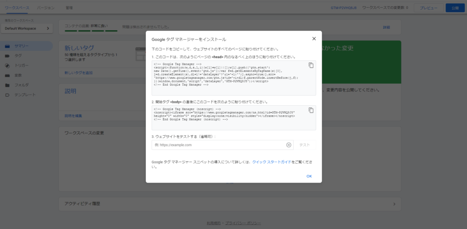The height and width of the screenshot is (229, 467).
Task: Select テンプレート in the sidebar
Action: [x=26, y=95]
